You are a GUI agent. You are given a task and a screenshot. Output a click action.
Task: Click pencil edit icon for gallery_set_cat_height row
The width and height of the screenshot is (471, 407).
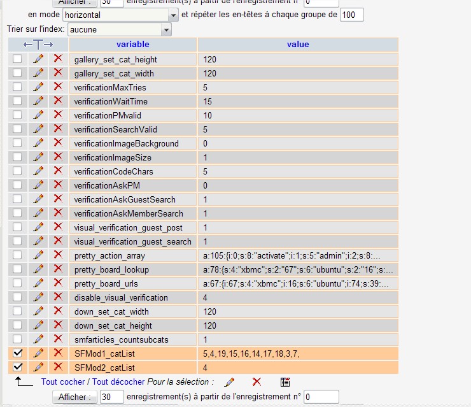pos(38,59)
